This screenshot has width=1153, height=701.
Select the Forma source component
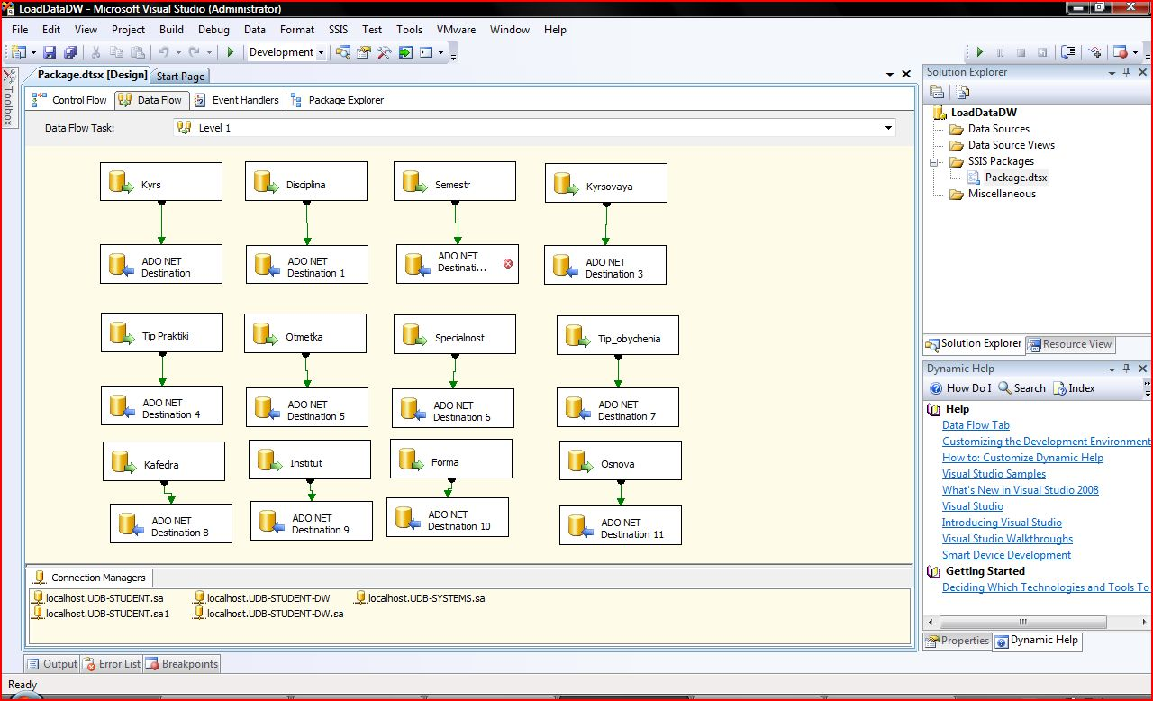tap(451, 459)
